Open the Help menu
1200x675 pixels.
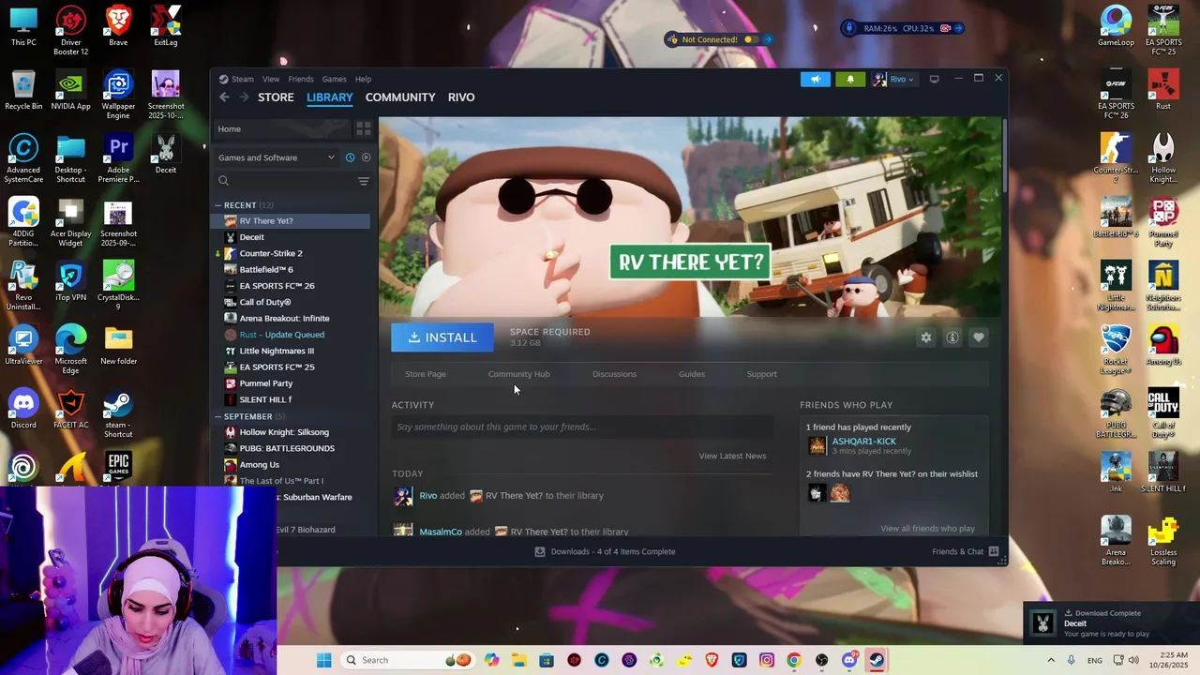tap(363, 80)
